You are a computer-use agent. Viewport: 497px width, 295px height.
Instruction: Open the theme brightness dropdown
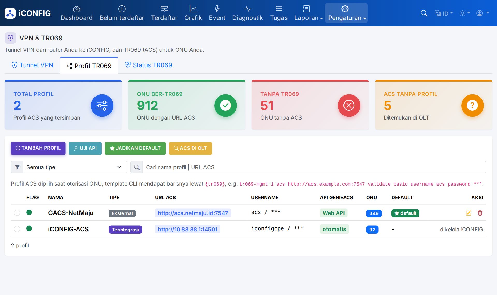pyautogui.click(x=464, y=13)
